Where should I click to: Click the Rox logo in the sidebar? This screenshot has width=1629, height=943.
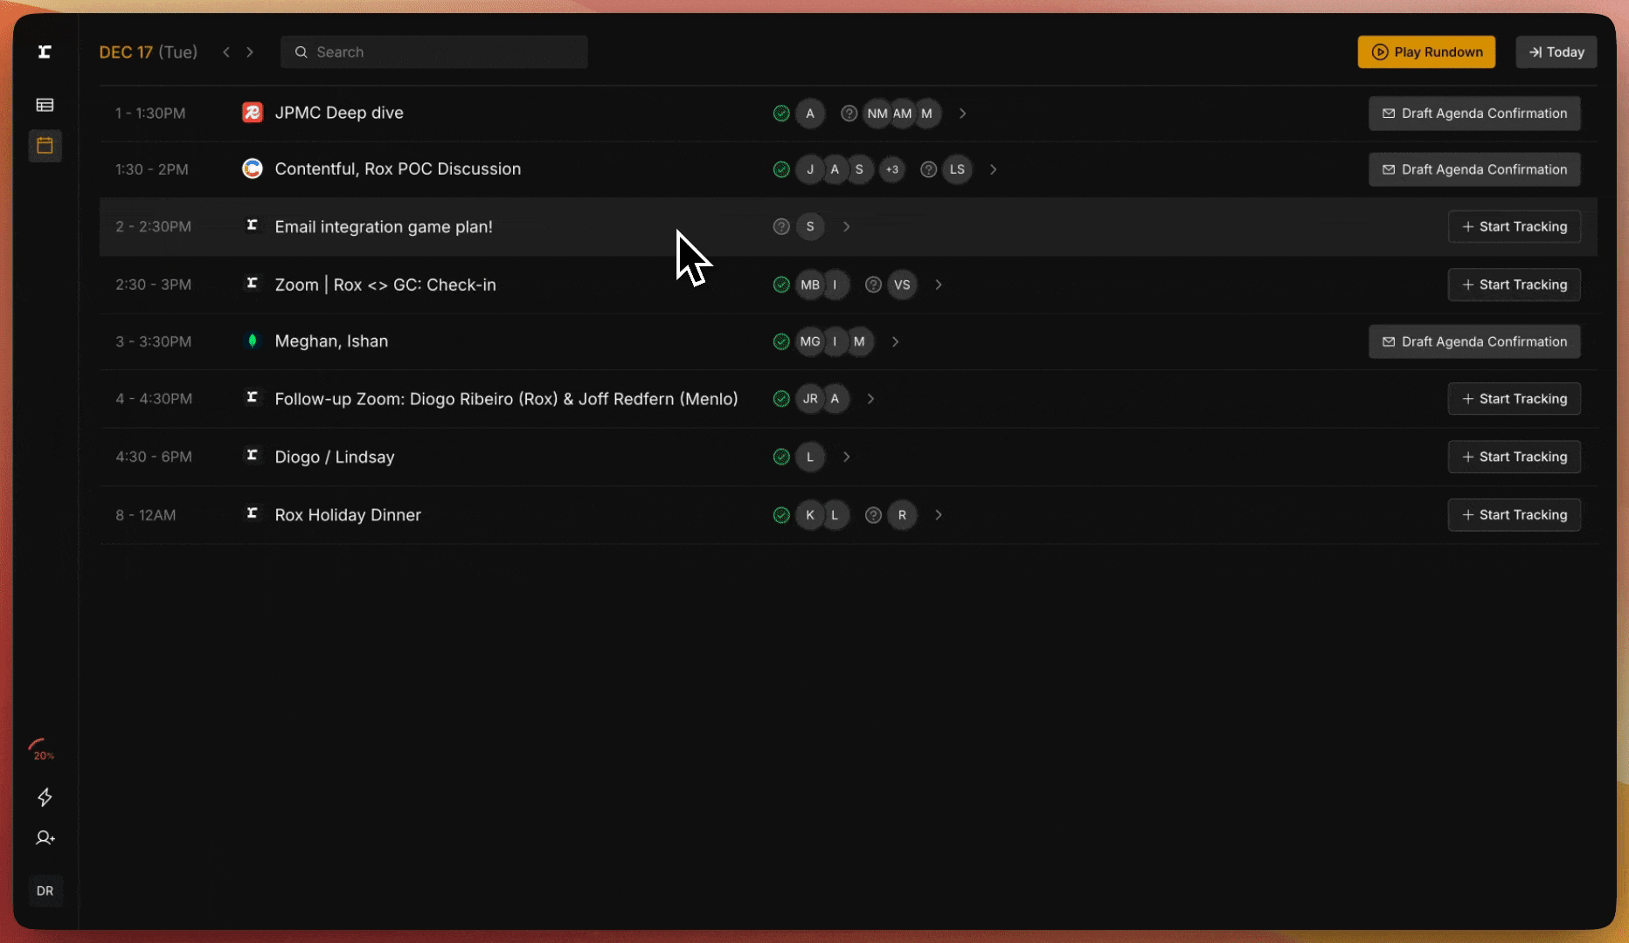pos(45,52)
